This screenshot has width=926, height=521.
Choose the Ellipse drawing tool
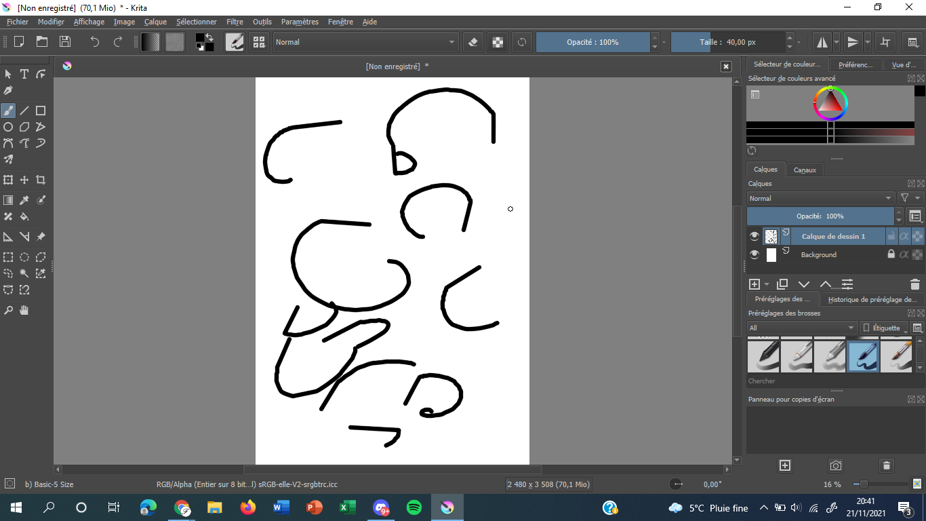(8, 127)
